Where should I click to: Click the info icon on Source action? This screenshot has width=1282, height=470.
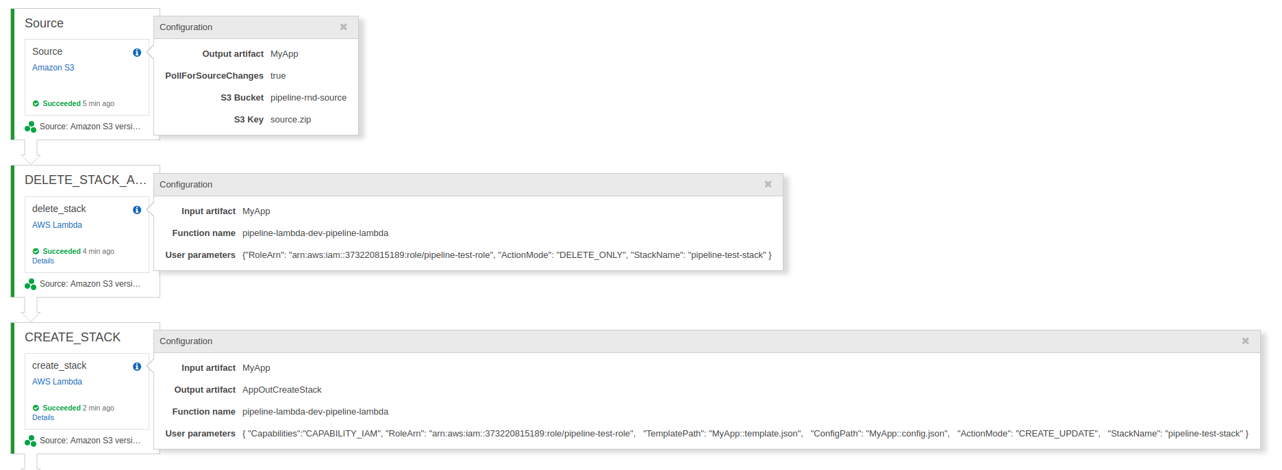(137, 53)
